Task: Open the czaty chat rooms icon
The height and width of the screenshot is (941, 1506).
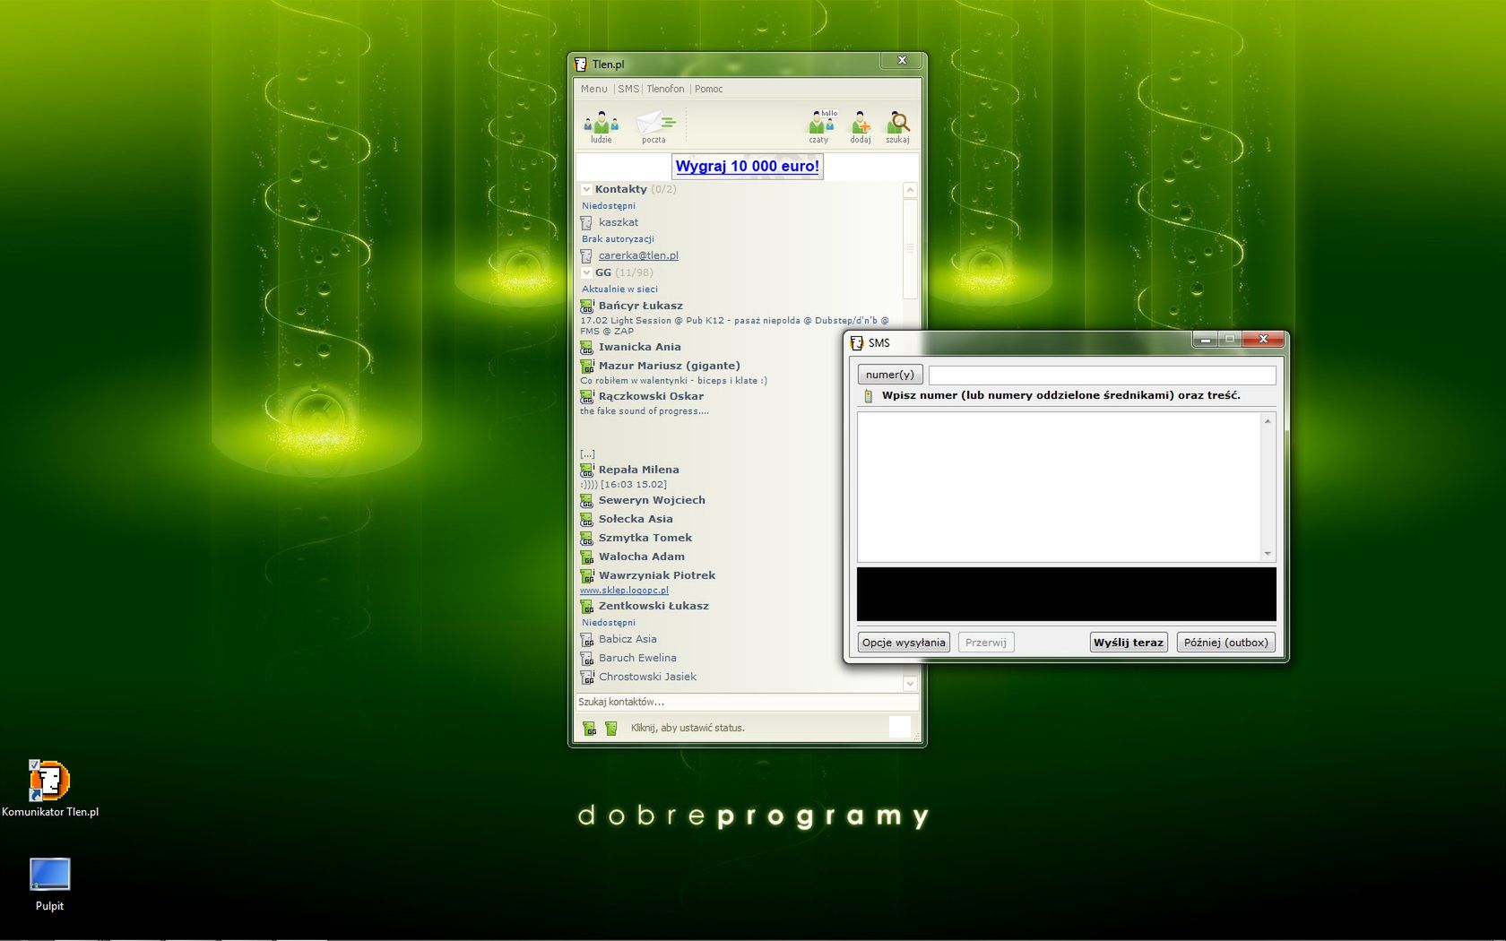Action: point(820,125)
